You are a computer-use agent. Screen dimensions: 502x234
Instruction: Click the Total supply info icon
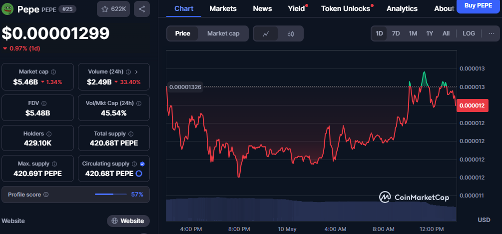point(131,133)
